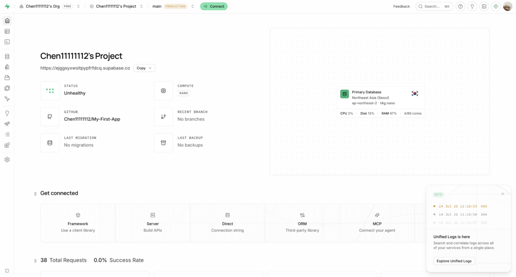This screenshot has width=516, height=277.
Task: Click the Supabase lightning logo
Action: (x=7, y=6)
